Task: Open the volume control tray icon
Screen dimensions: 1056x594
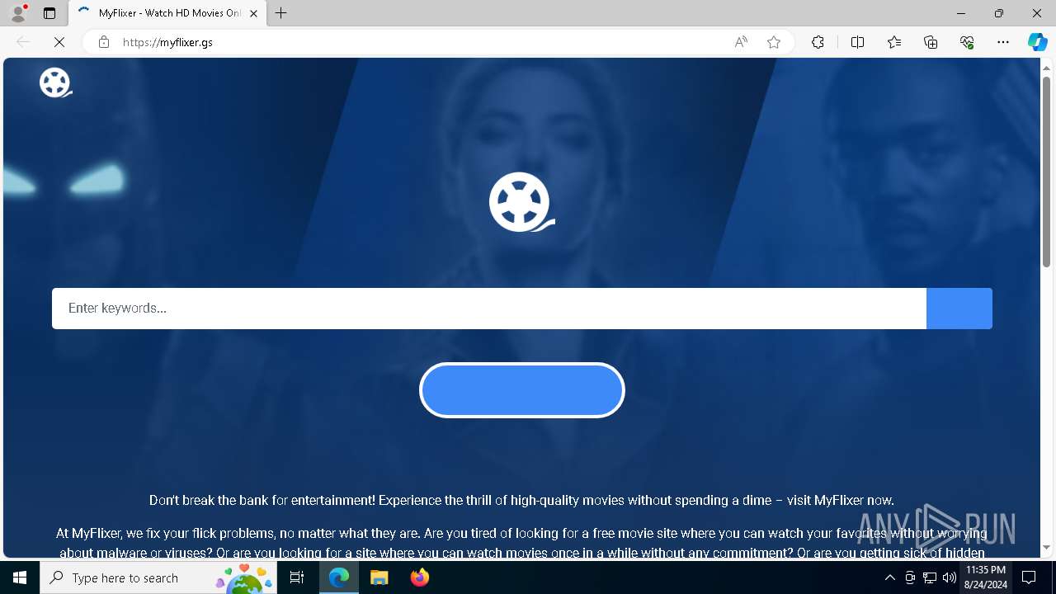Action: 950,577
